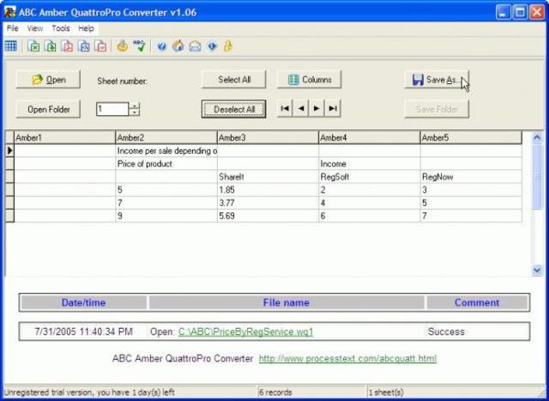The width and height of the screenshot is (549, 401).
Task: Select the 'RegSoft' cell
Action: [369, 177]
